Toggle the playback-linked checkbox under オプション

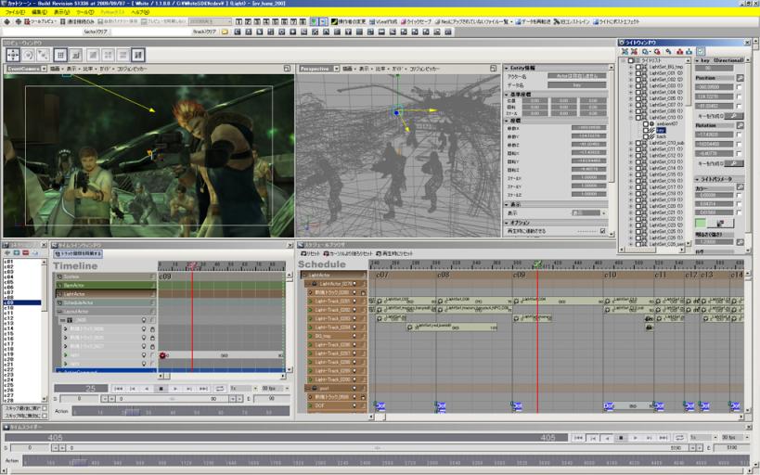click(x=602, y=231)
